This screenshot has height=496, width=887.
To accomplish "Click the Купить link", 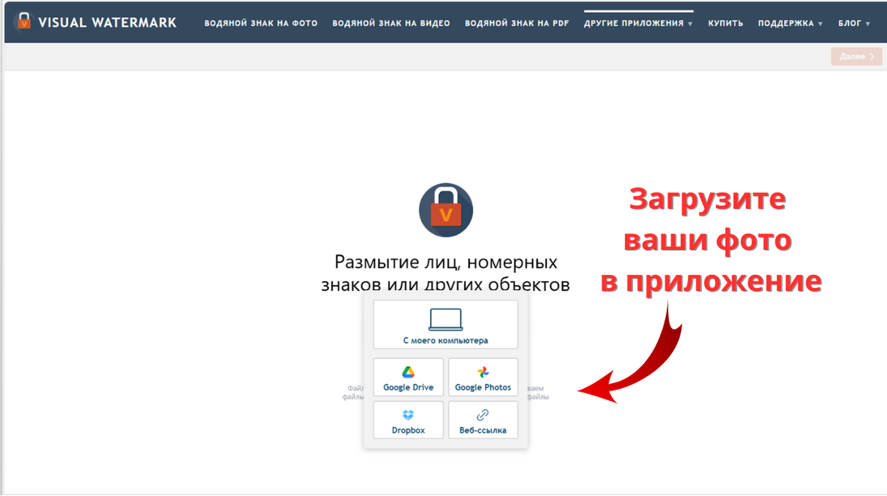I will click(725, 23).
